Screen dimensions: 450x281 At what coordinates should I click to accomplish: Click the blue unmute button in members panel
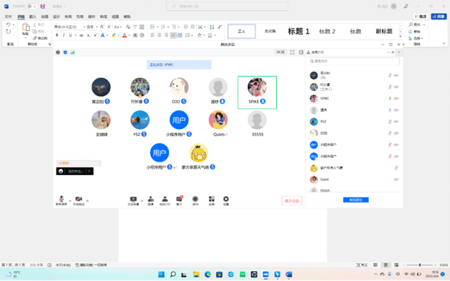(356, 200)
